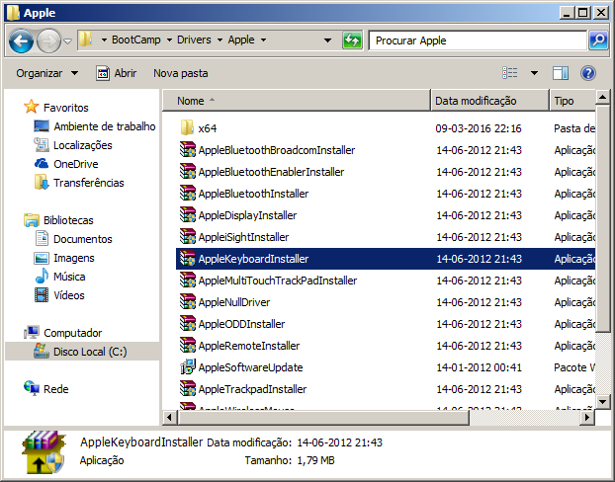Click the Abrir toolbar button
The height and width of the screenshot is (482, 615).
click(116, 73)
